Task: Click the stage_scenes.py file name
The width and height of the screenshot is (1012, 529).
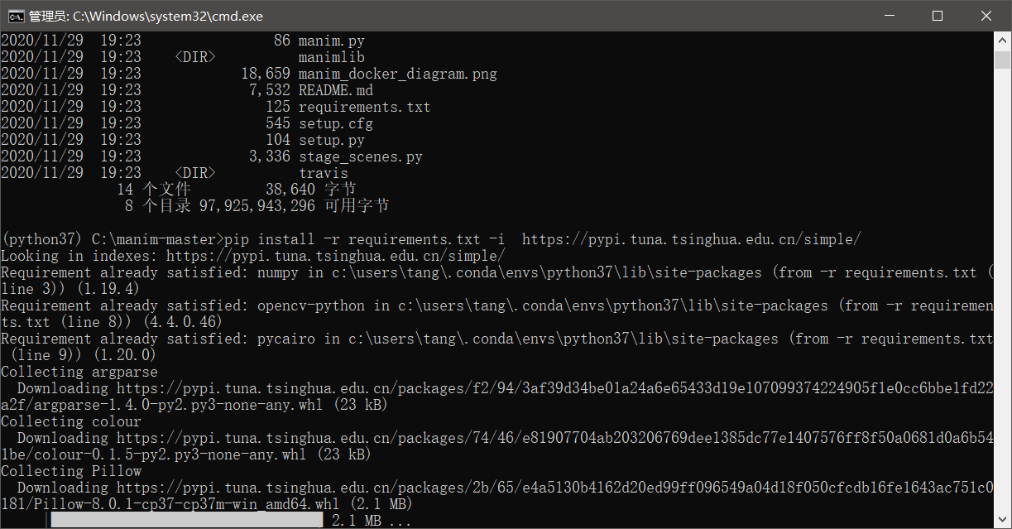Action: coord(361,156)
